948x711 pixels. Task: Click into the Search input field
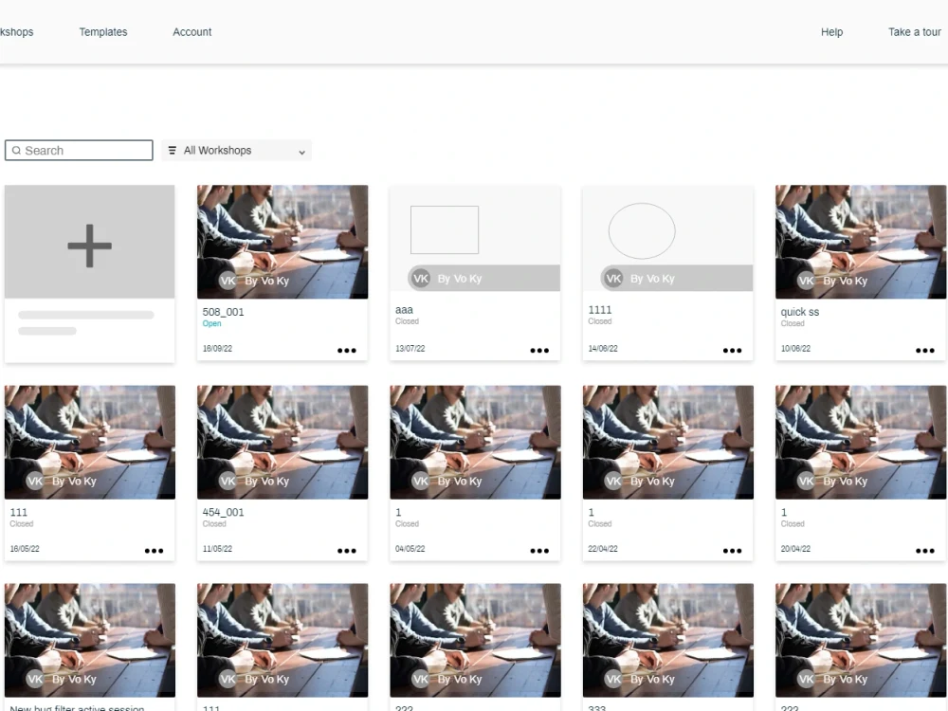click(85, 150)
